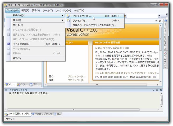
Task: Click the printer icon beside 印刷(P)
Action: click(8, 54)
